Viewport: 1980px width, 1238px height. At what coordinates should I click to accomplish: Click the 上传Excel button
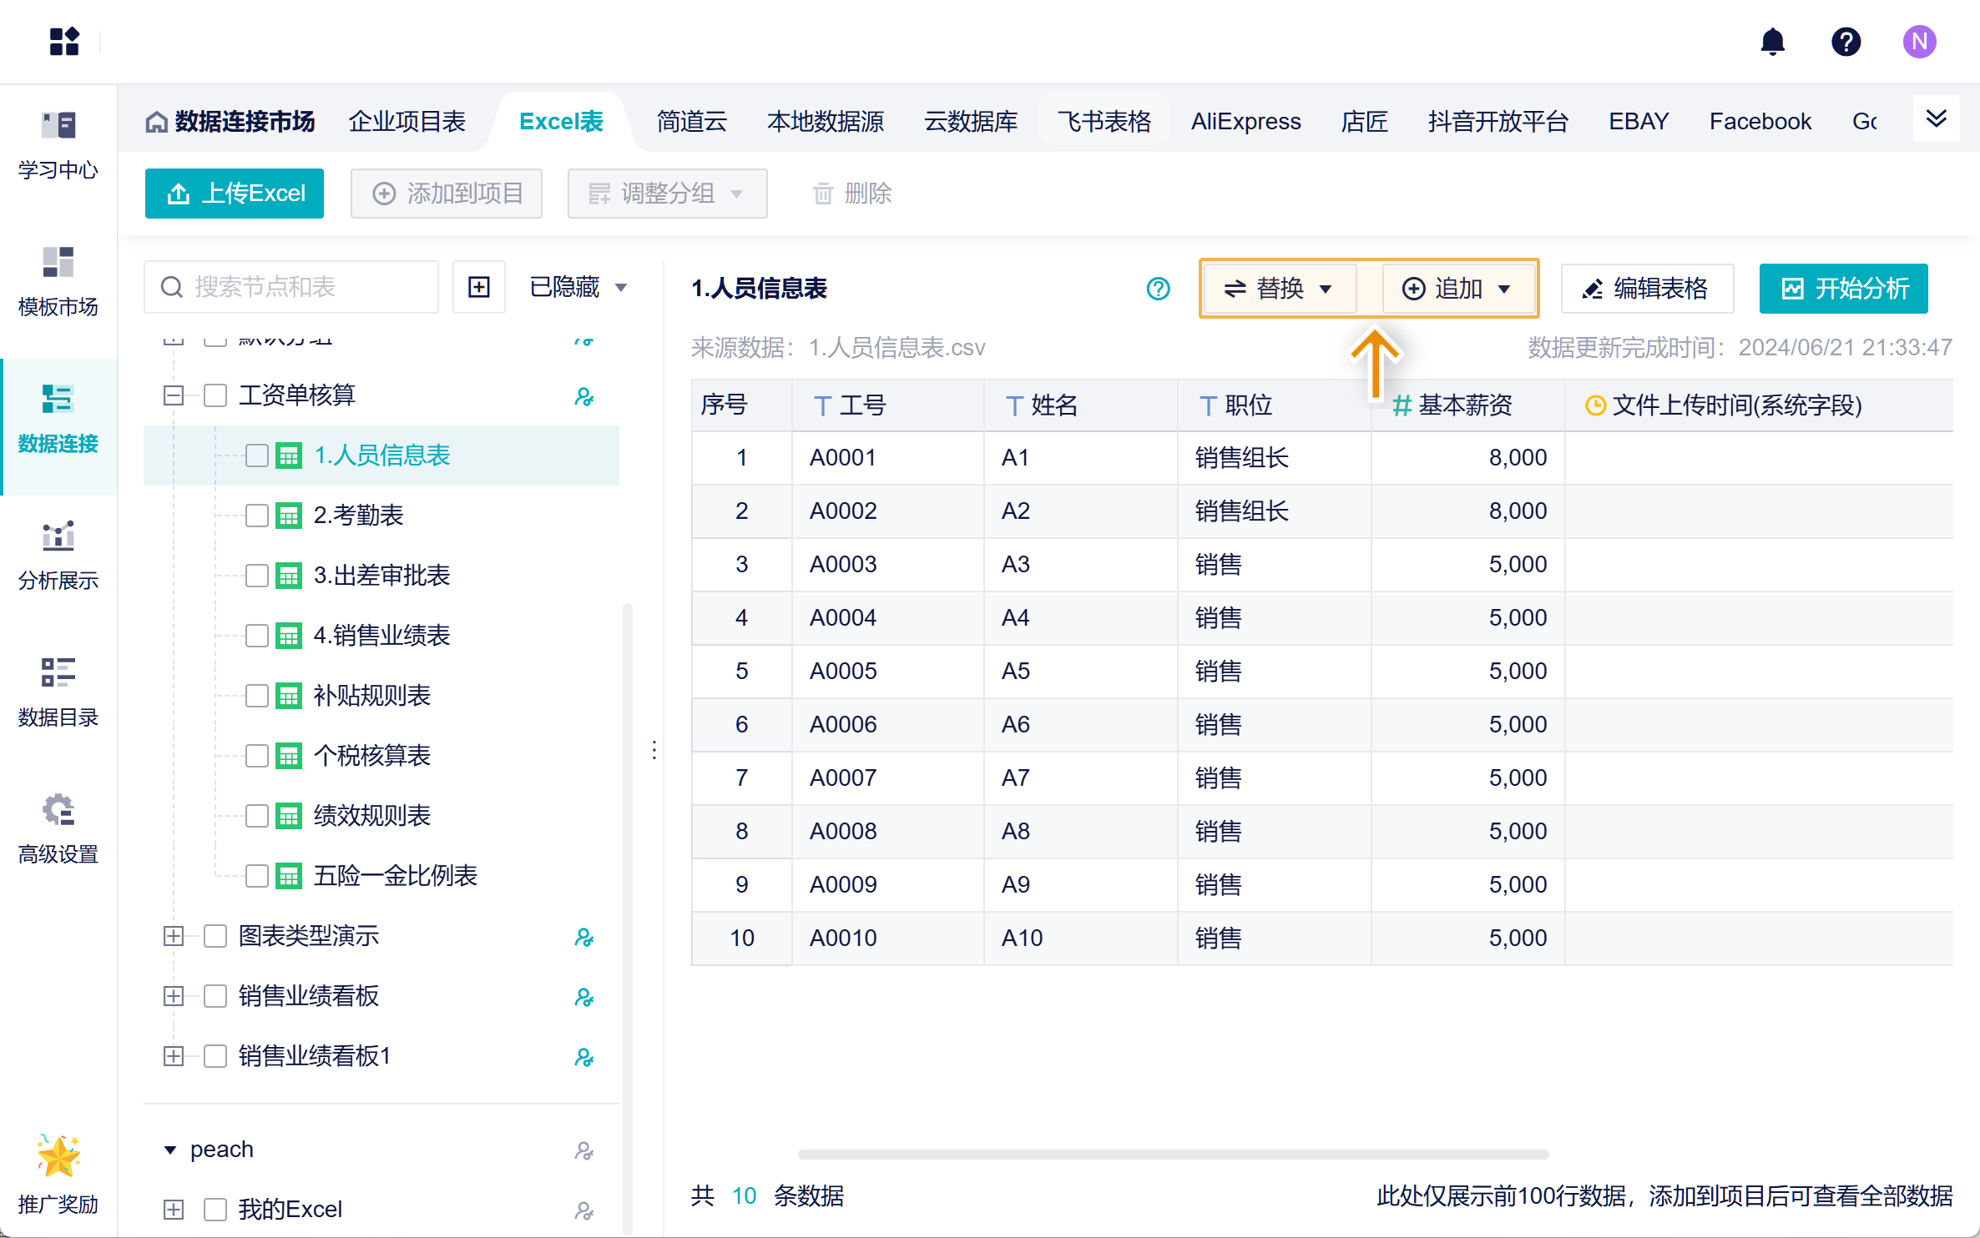click(235, 194)
